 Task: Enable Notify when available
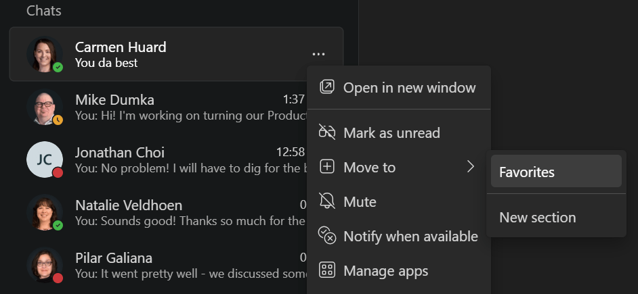[410, 236]
